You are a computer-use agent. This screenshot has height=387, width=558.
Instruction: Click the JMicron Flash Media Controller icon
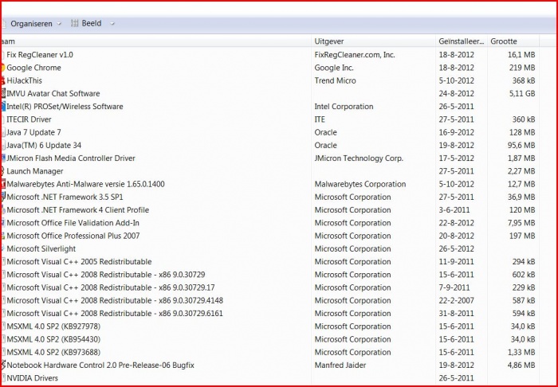(3, 158)
